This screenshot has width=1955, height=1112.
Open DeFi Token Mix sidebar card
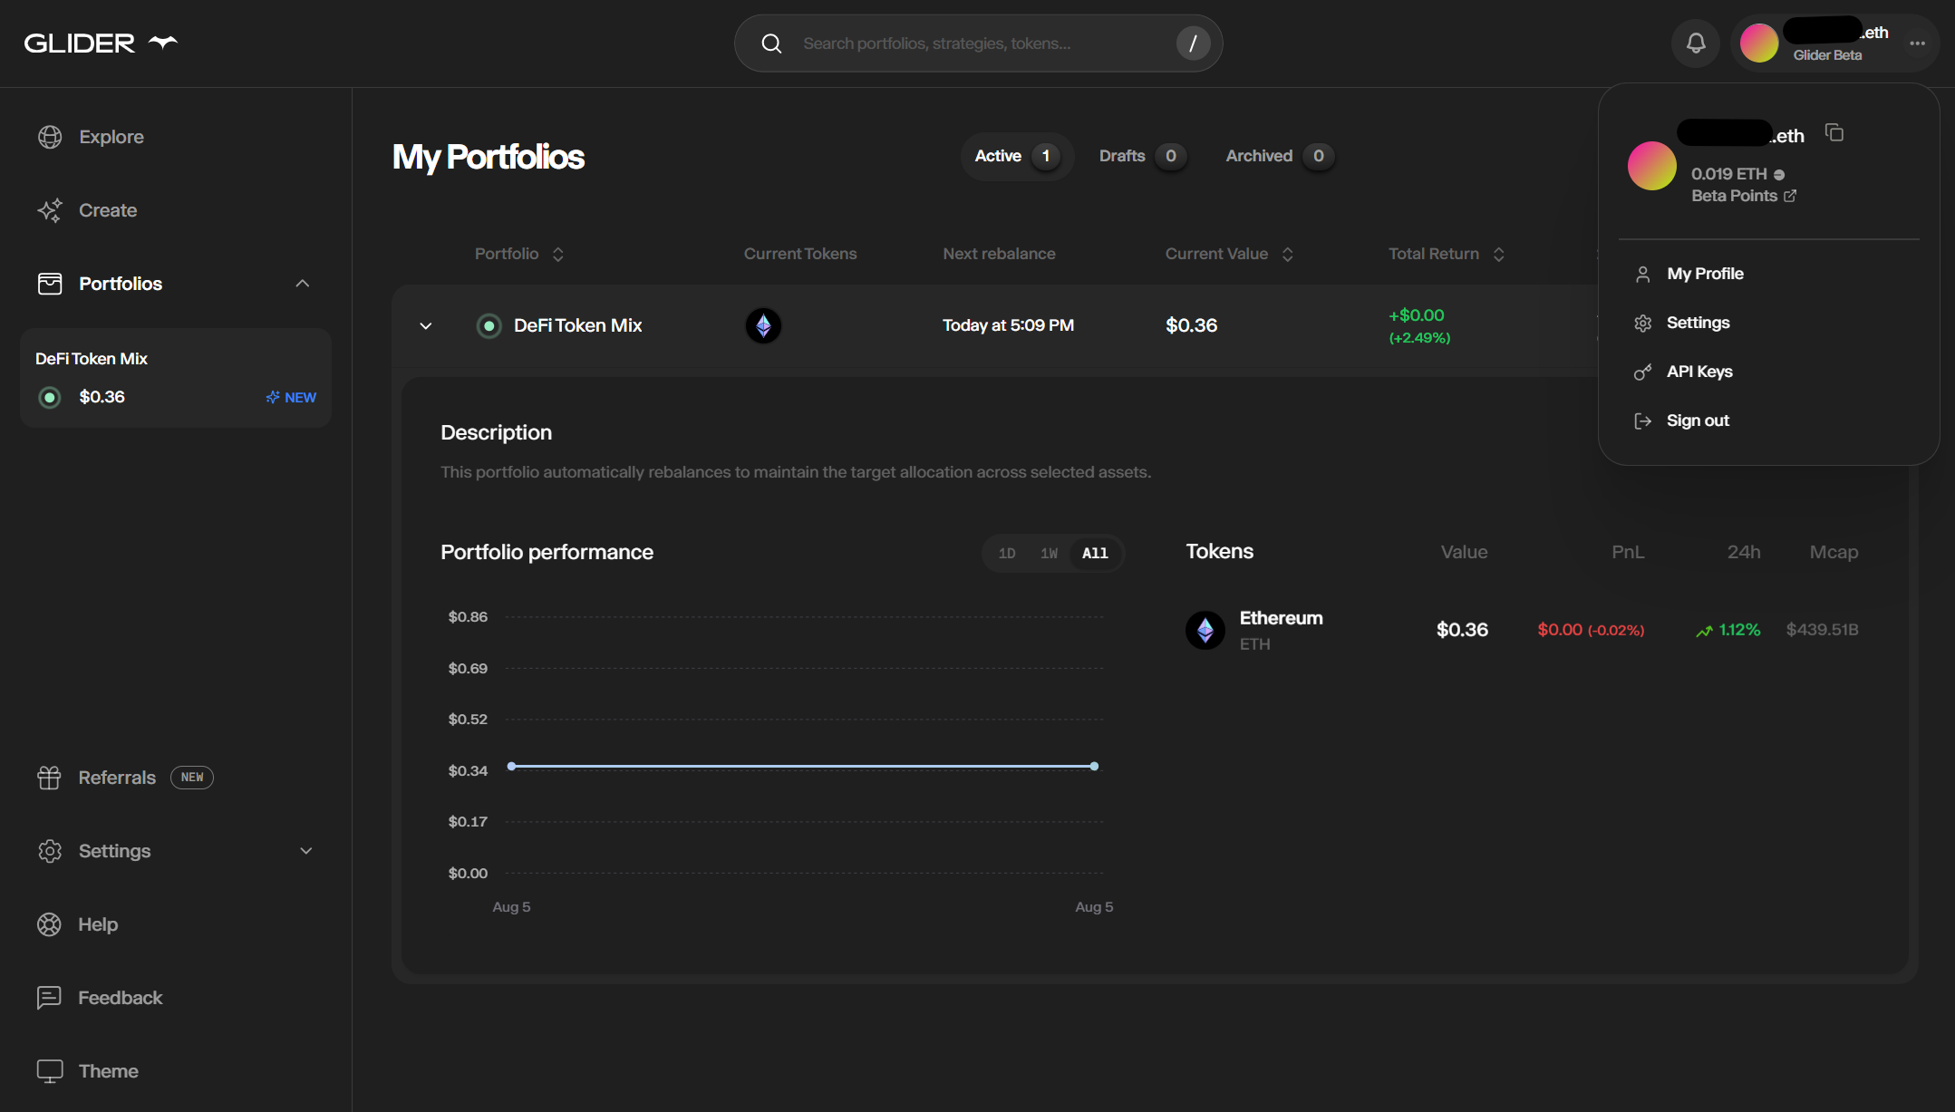coord(176,378)
